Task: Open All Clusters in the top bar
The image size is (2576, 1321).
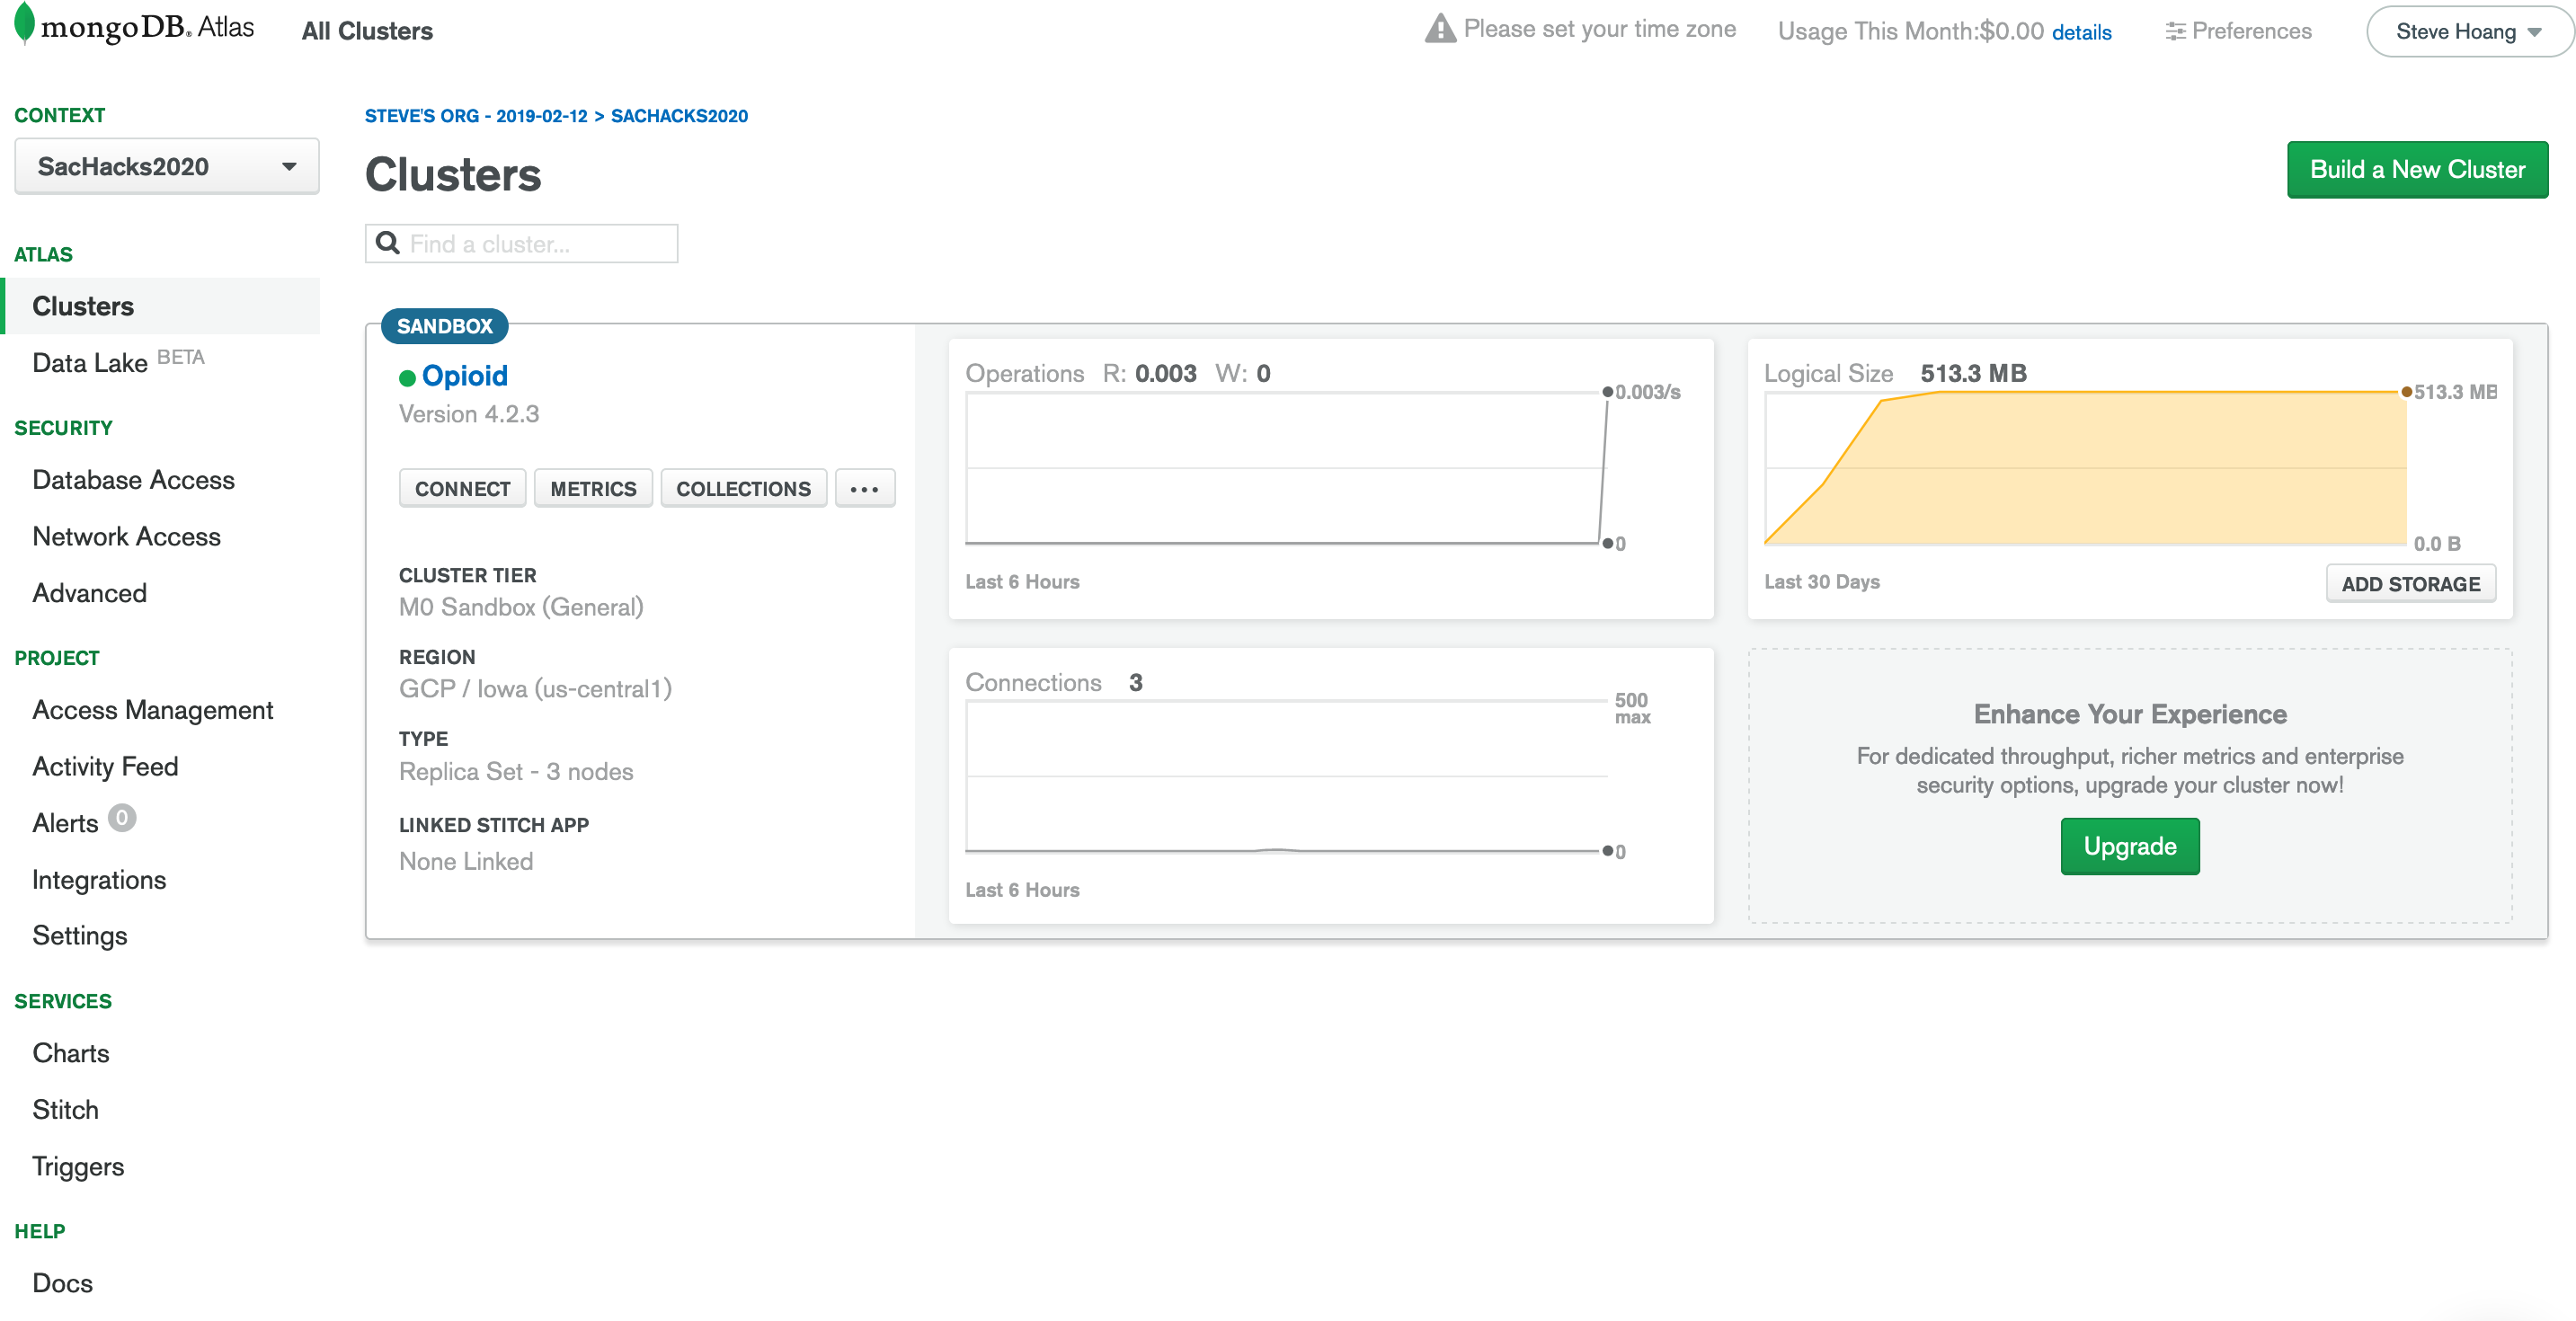Action: coord(367,32)
